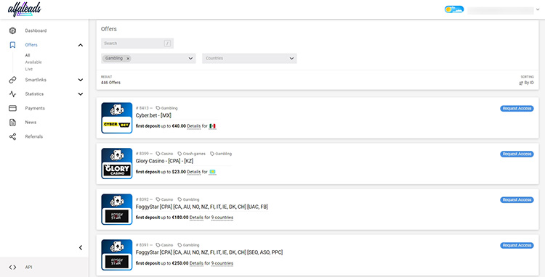Click the Search input field

(137, 44)
